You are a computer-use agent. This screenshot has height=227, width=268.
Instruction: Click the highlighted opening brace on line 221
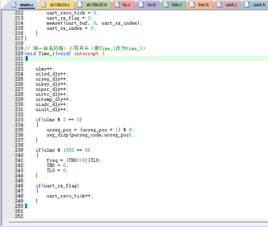pyautogui.click(x=26, y=59)
